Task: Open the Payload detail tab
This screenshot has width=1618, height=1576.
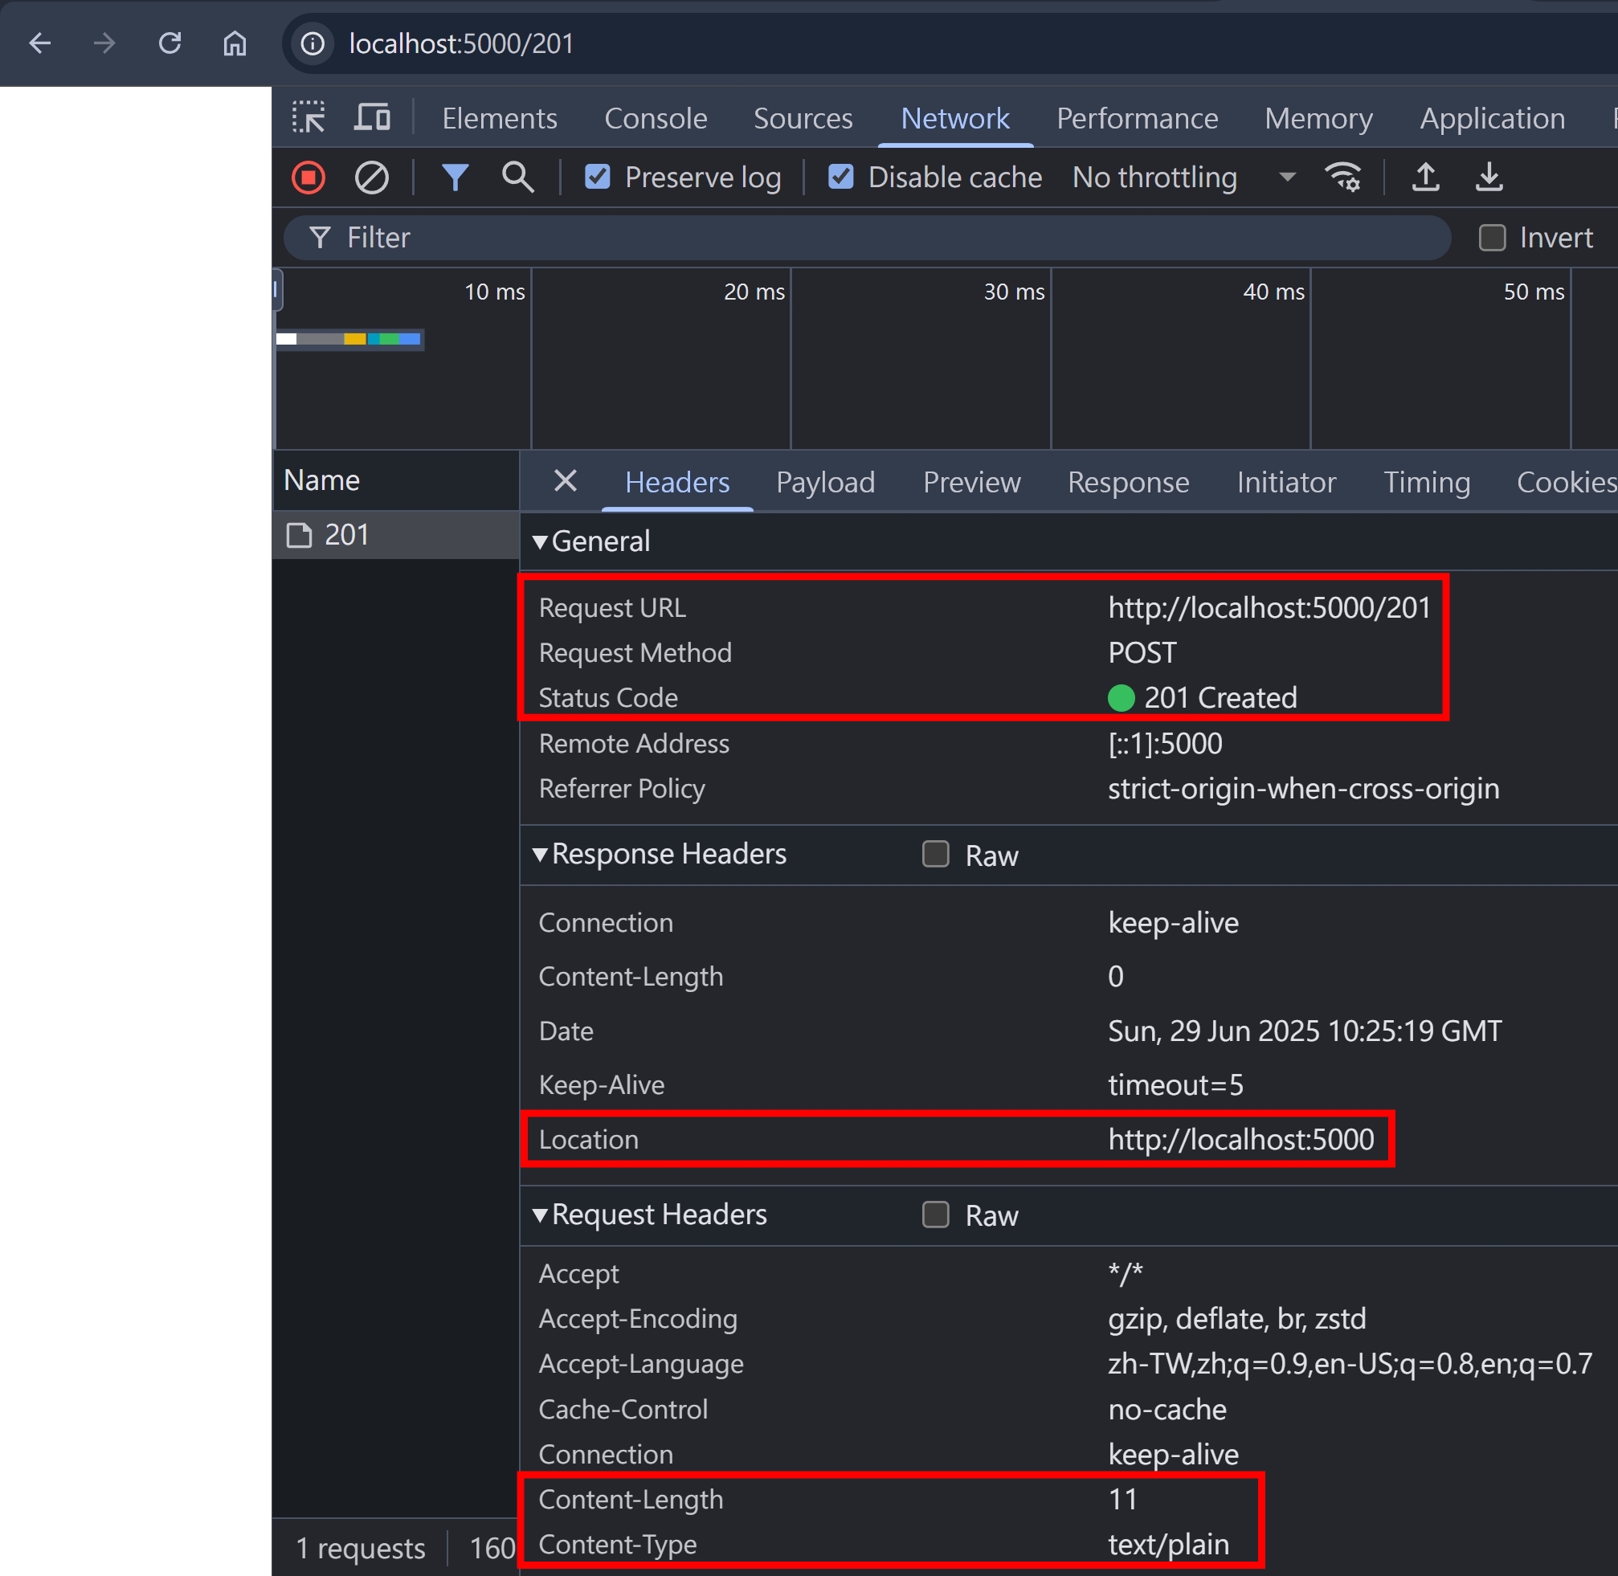Action: 825,482
